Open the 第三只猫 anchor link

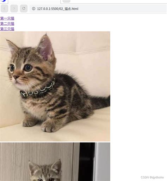pyautogui.click(x=7, y=29)
